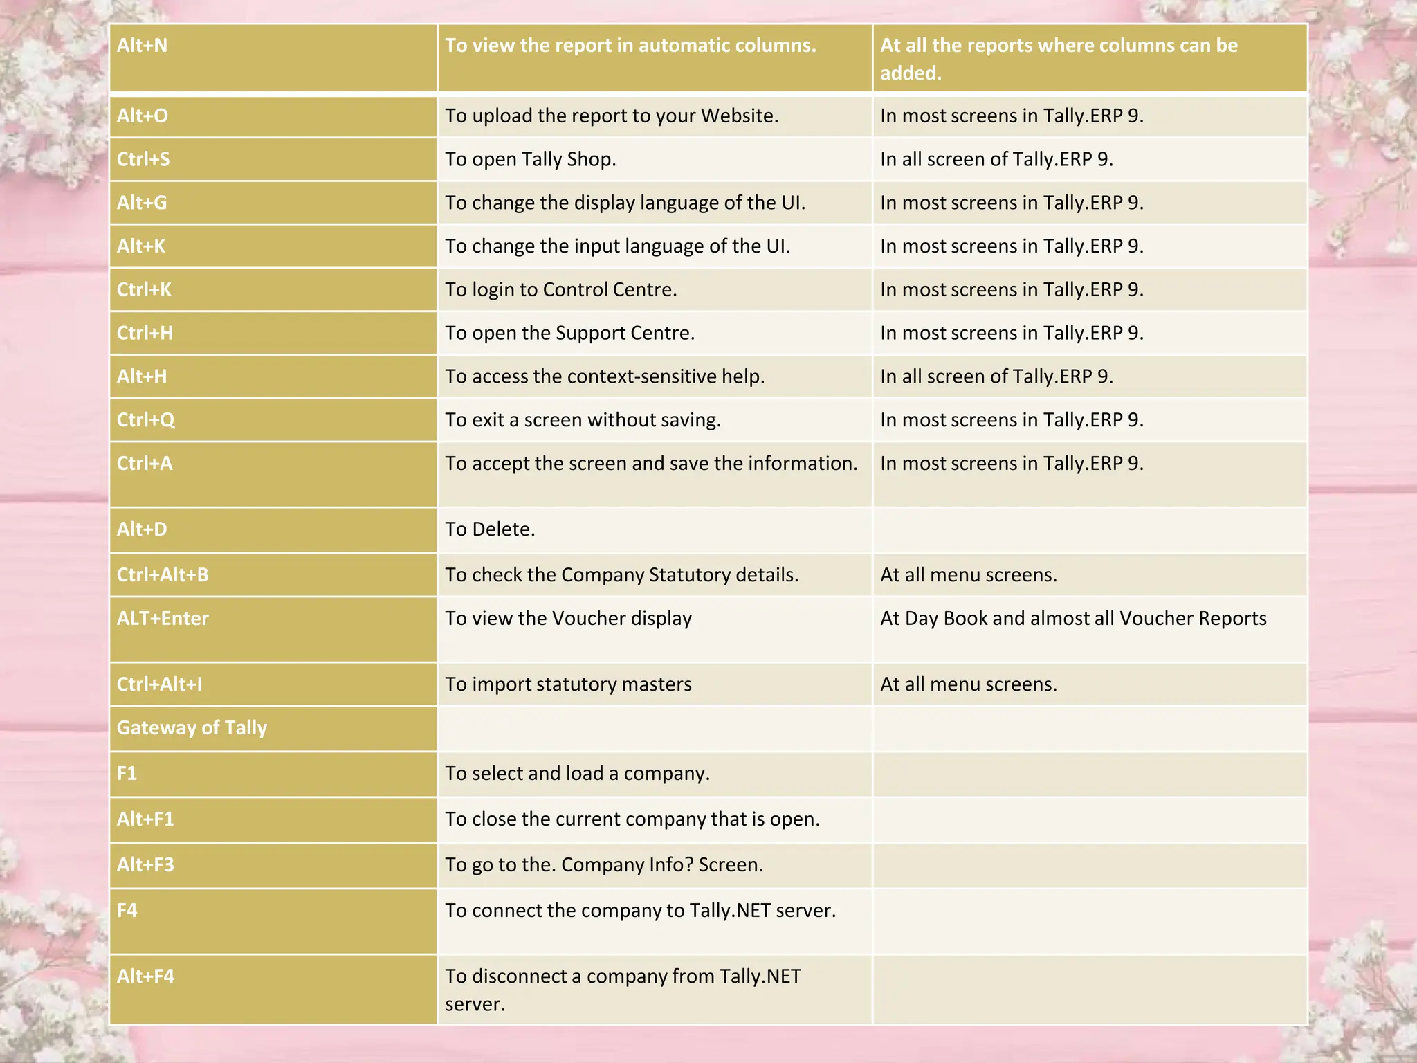Select the Alt+H shortcut cell
The width and height of the screenshot is (1417, 1063).
point(273,377)
